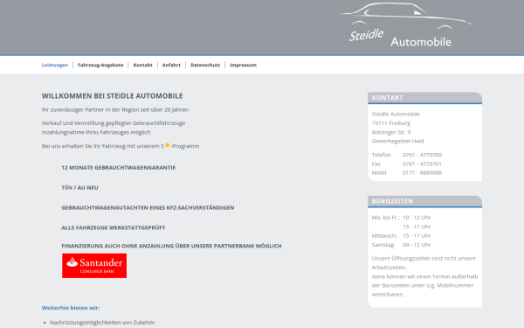524x328 pixels.
Task: Click the Samstag 09 - 12 Uhr row
Action: (x=402, y=245)
